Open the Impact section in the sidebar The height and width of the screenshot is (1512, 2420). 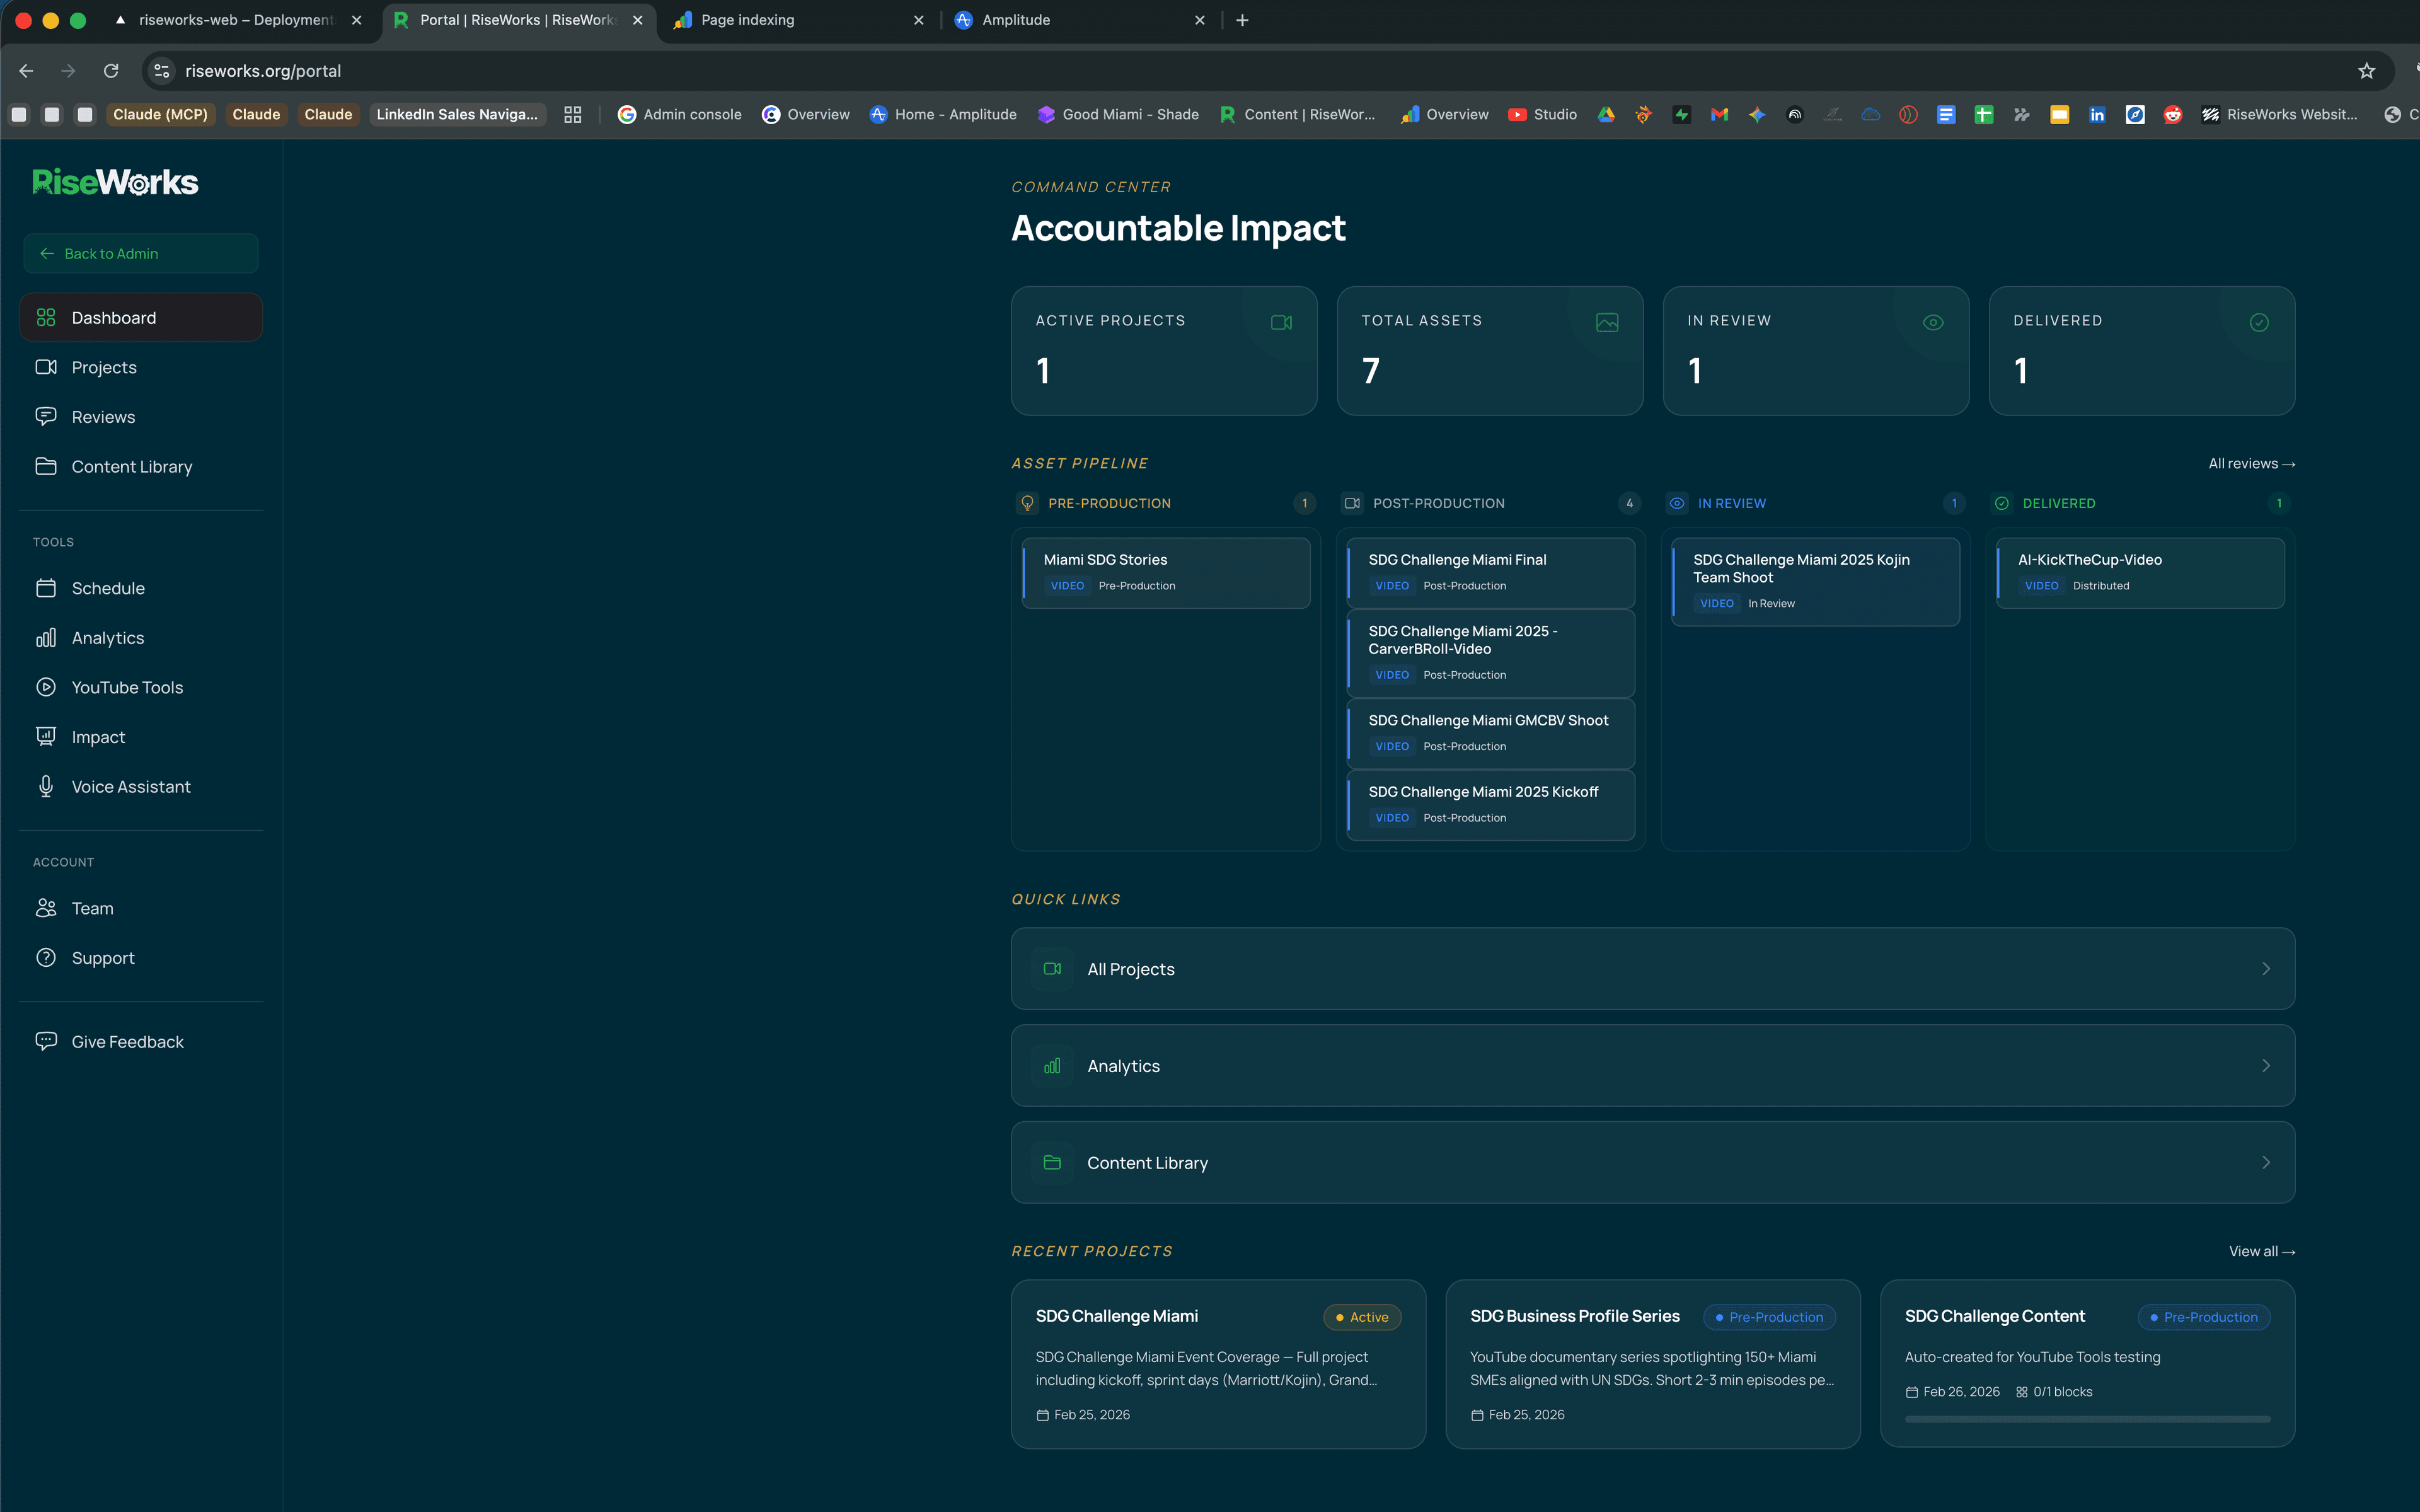pyautogui.click(x=98, y=737)
